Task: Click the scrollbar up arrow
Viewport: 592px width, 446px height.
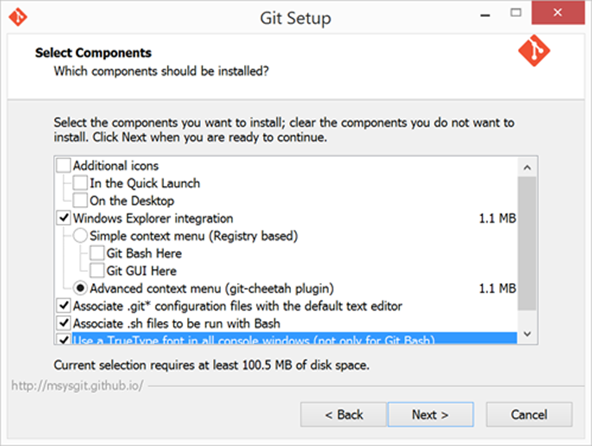Action: click(x=527, y=167)
